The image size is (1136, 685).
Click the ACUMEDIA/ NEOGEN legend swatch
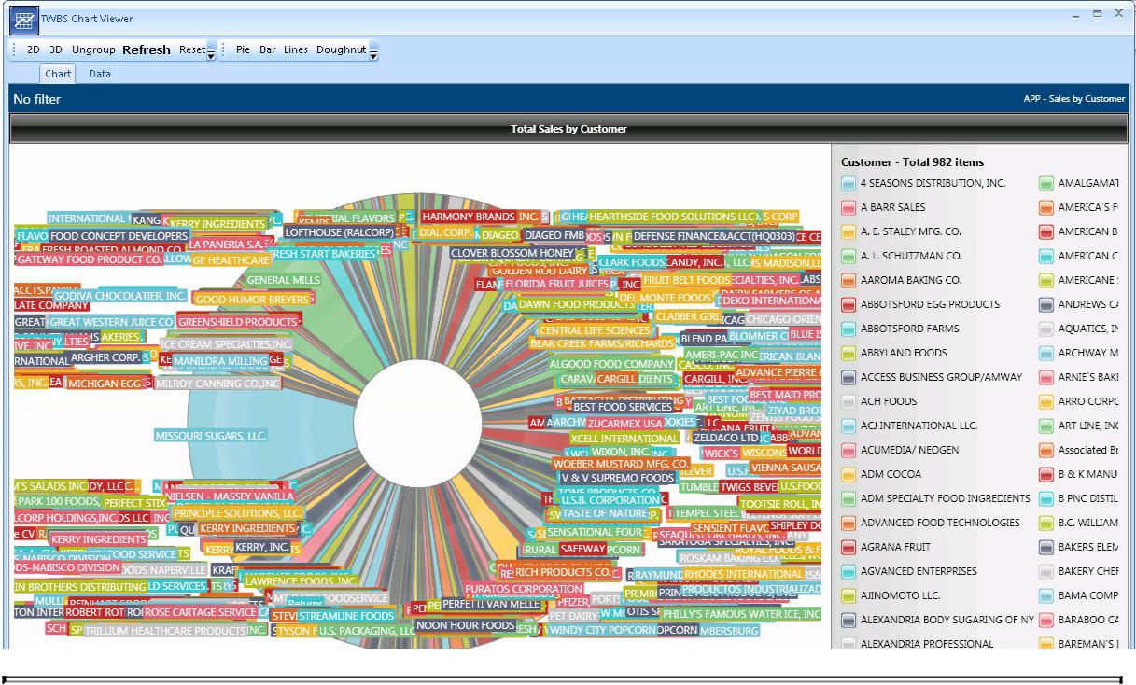(x=848, y=450)
